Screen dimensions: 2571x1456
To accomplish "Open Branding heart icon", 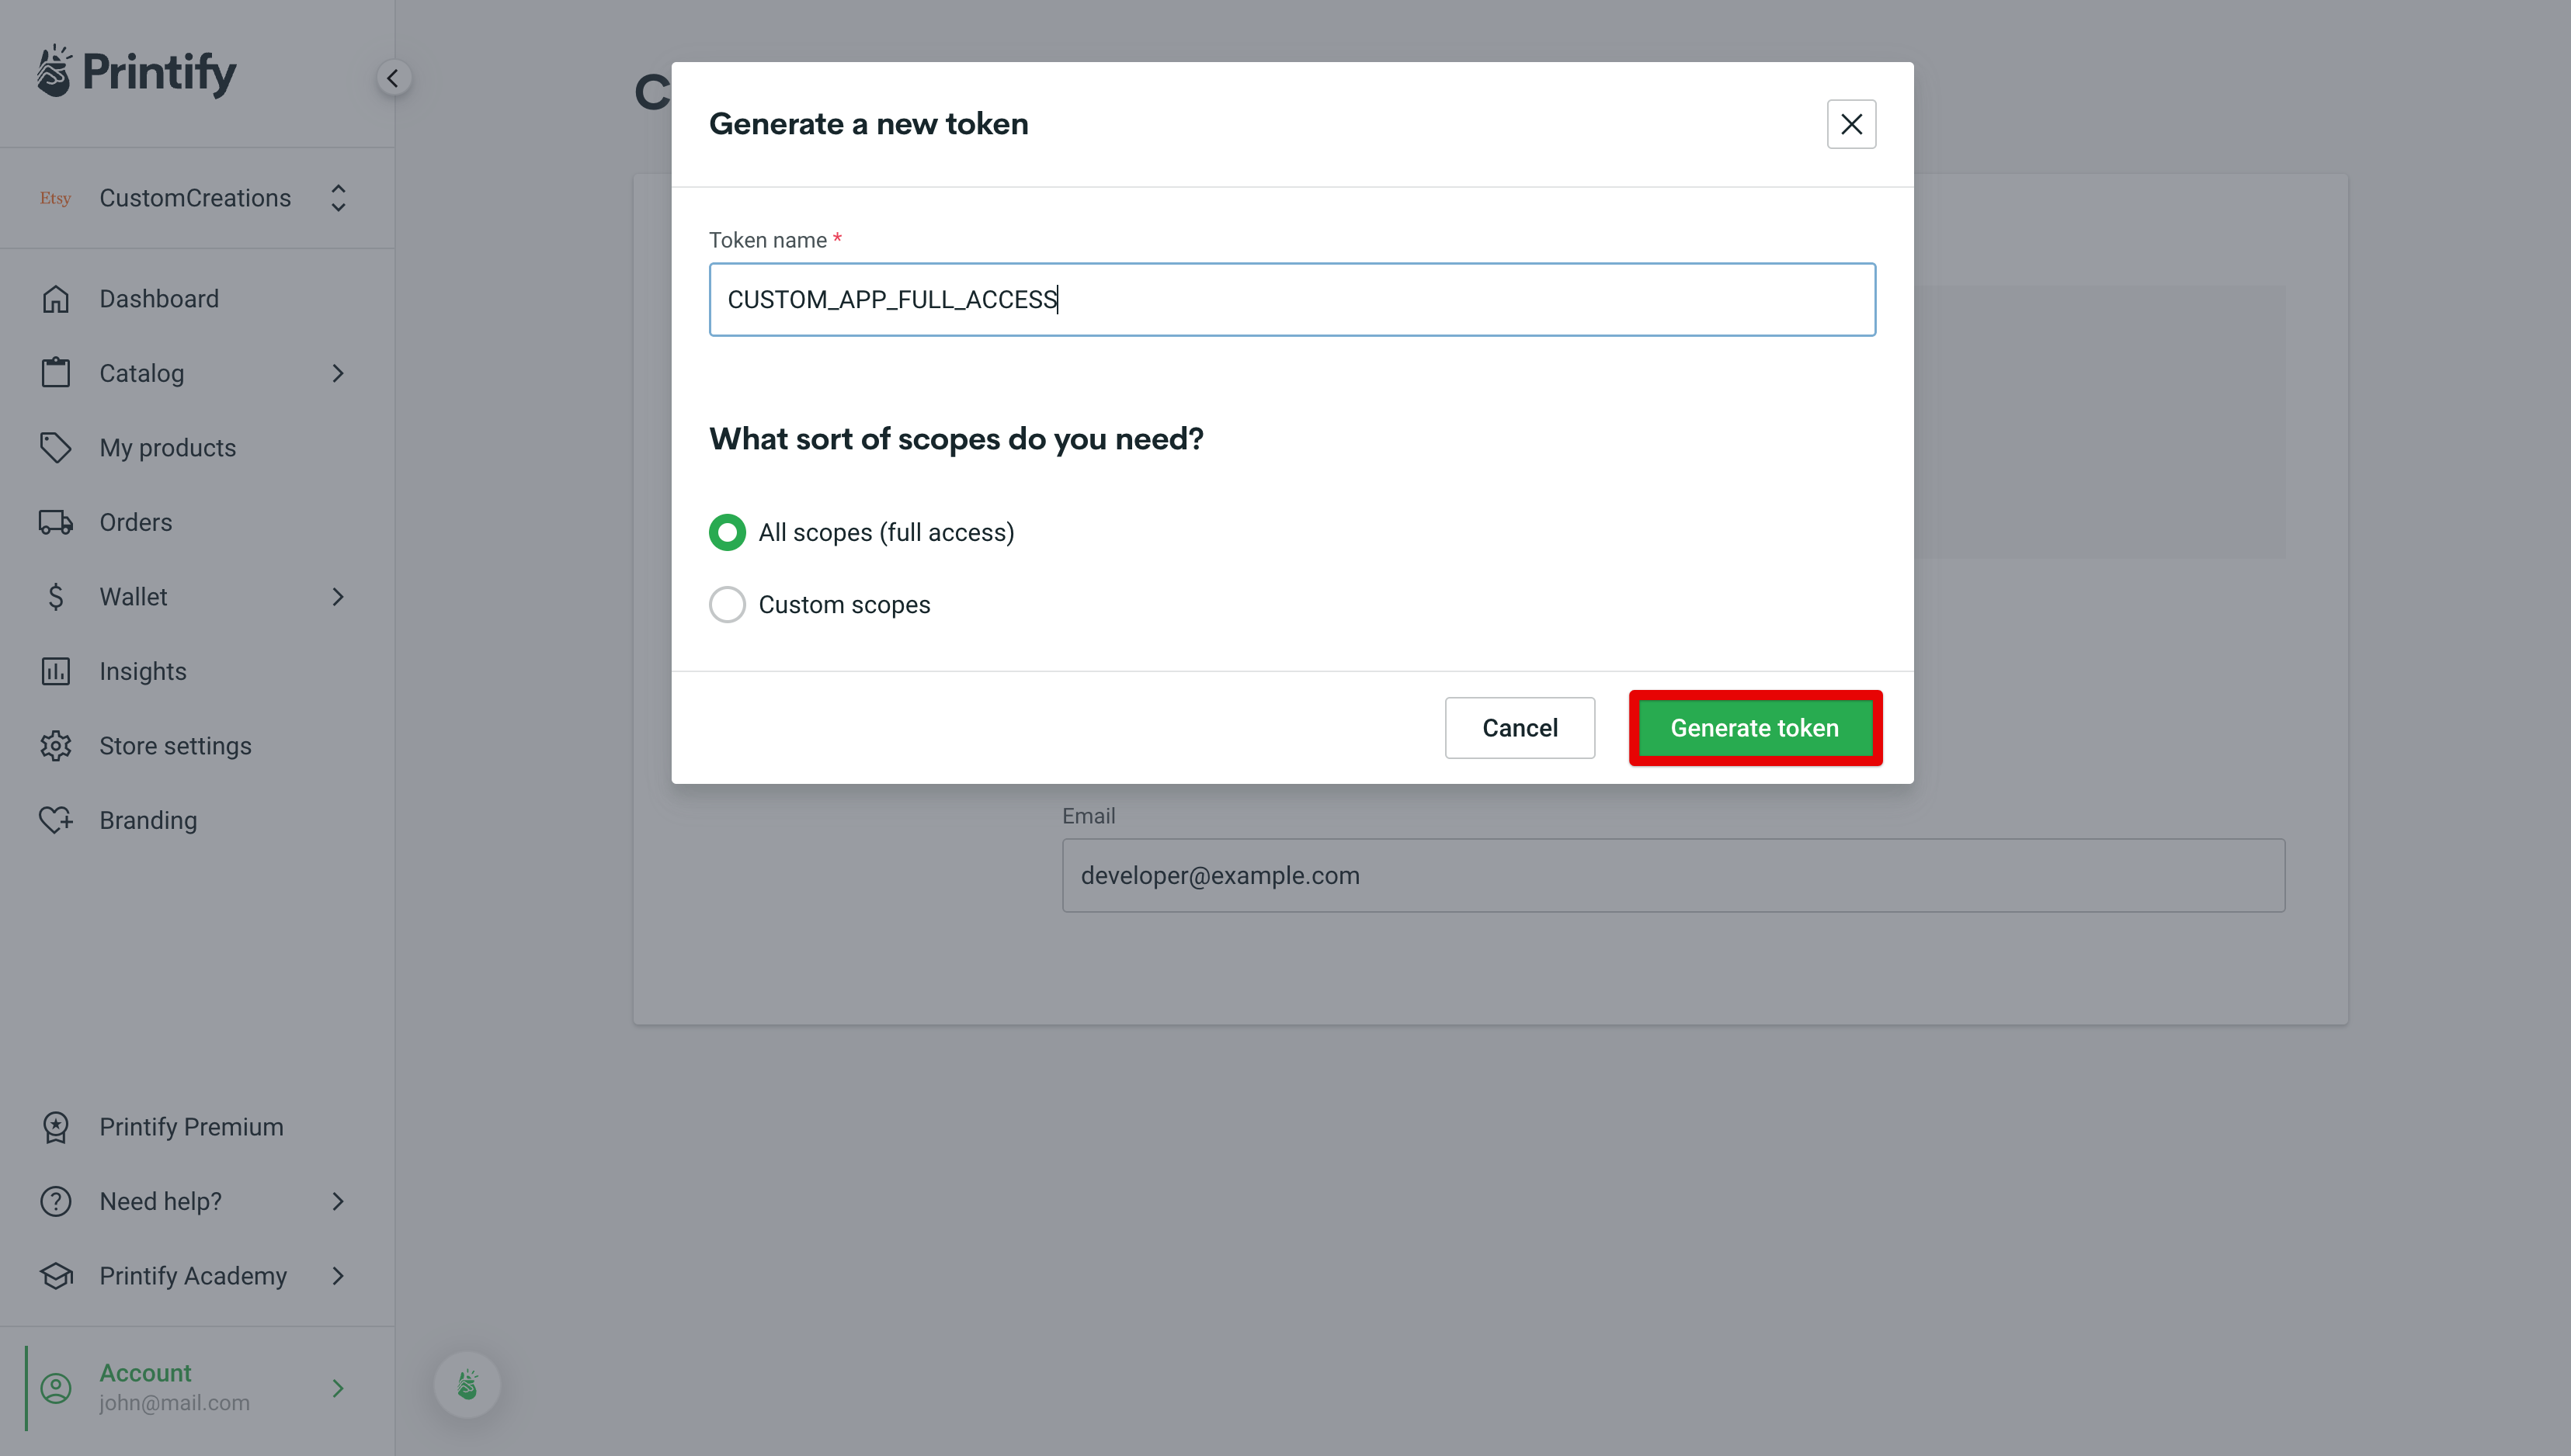I will pyautogui.click(x=56, y=819).
